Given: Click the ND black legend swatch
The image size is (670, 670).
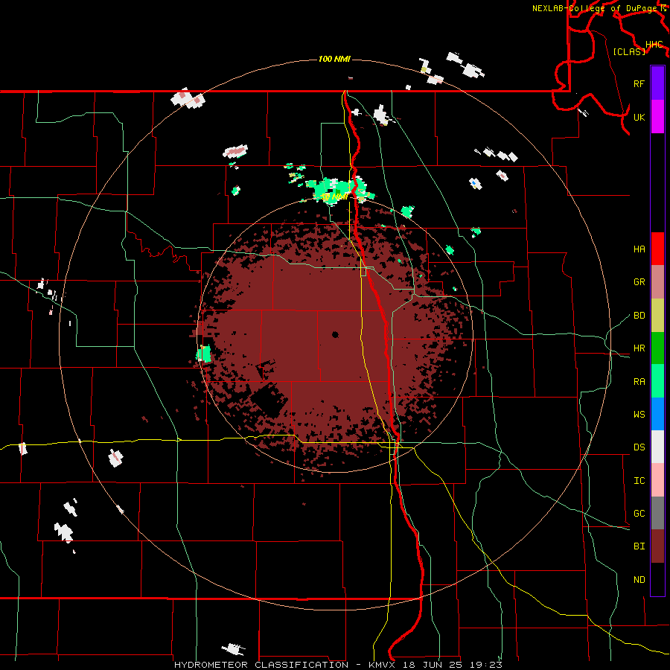Looking at the screenshot, I should [657, 579].
